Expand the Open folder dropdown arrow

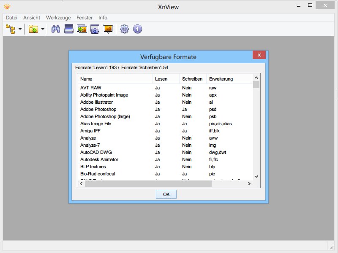(x=43, y=29)
